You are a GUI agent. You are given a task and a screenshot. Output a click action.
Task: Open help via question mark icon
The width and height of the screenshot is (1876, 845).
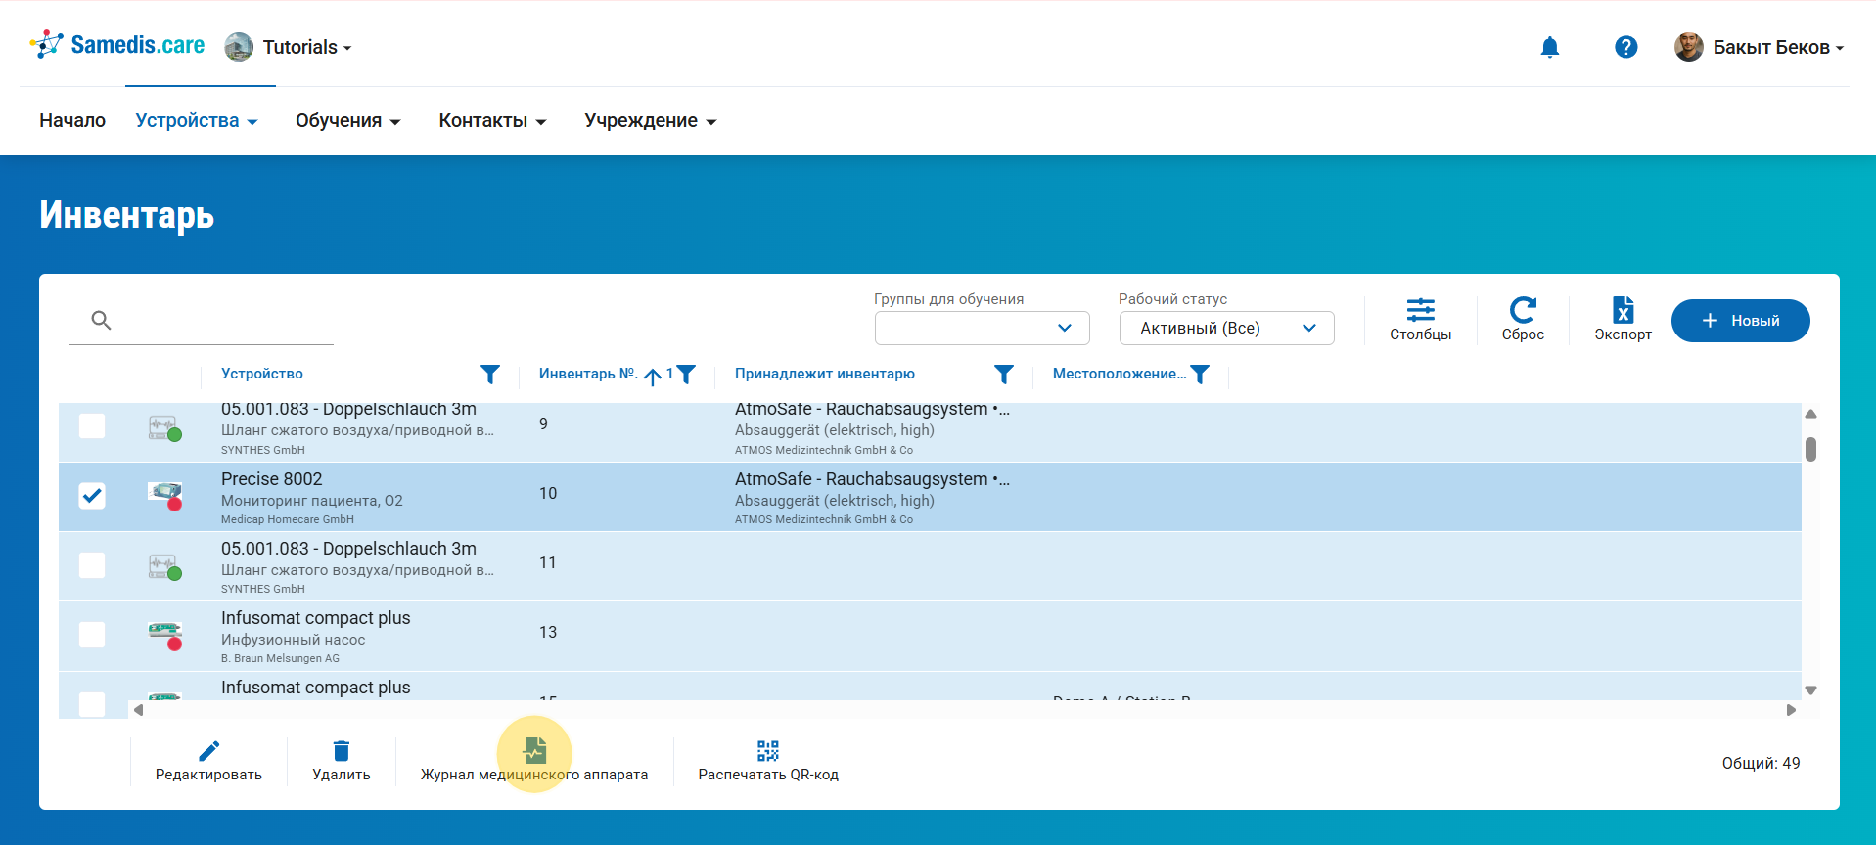pos(1625,47)
